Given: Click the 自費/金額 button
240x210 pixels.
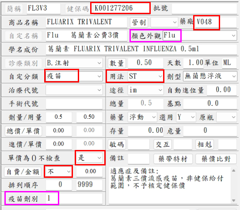Looking at the screenshot, I should 23,172.
